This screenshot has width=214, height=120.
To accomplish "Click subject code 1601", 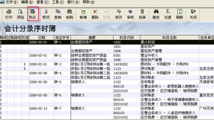I will [x=117, y=47].
